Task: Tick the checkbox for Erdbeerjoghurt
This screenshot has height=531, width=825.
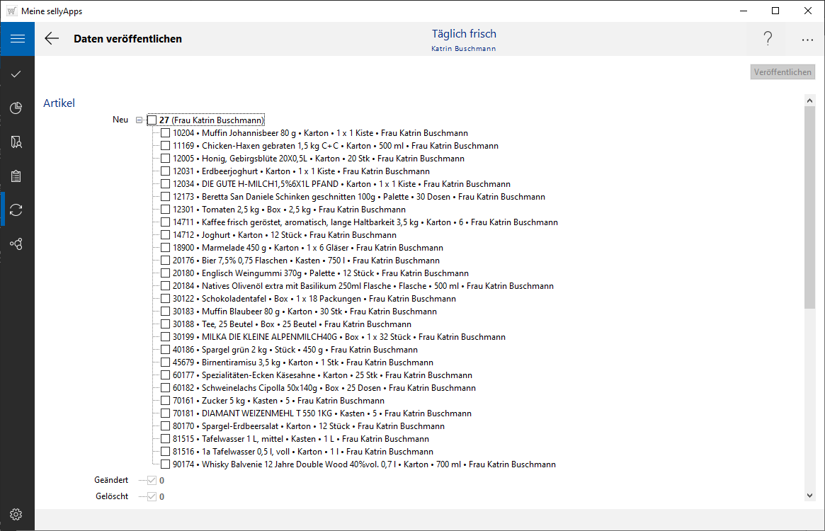Action: [165, 171]
